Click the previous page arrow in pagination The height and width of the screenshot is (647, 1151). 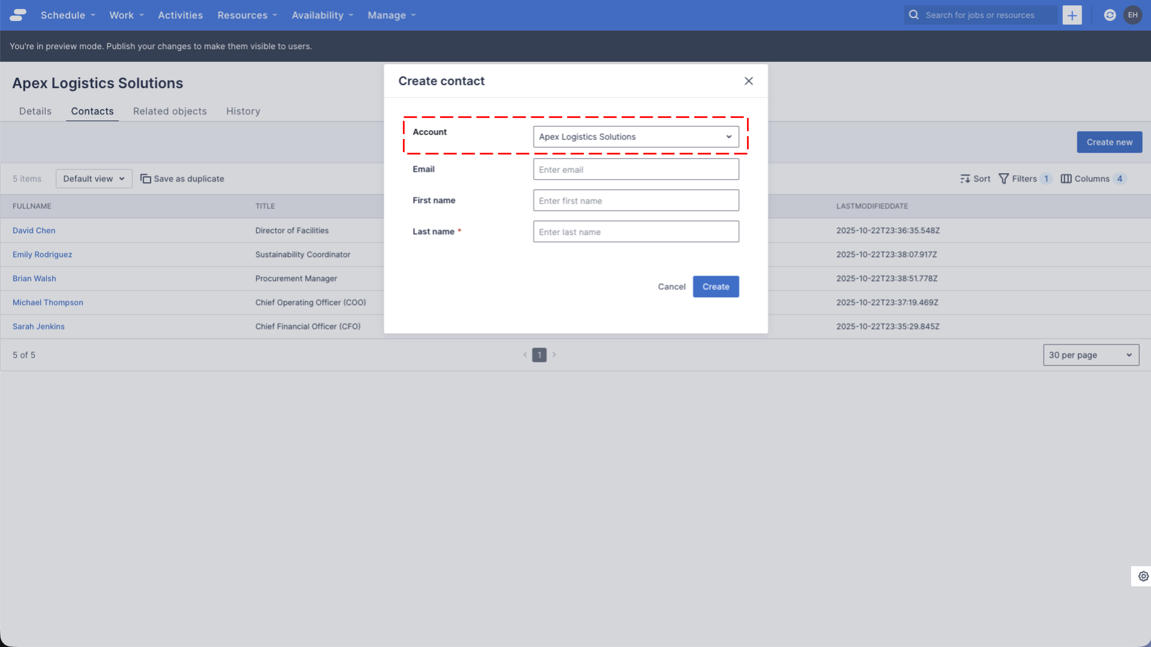(x=525, y=355)
